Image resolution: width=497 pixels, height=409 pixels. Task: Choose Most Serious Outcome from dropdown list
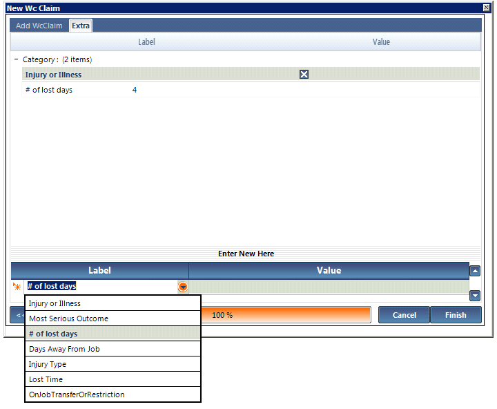pyautogui.click(x=113, y=318)
